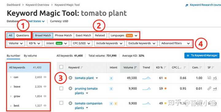
Task: Expand the 'grow' keyword group
Action: pos(11,96)
